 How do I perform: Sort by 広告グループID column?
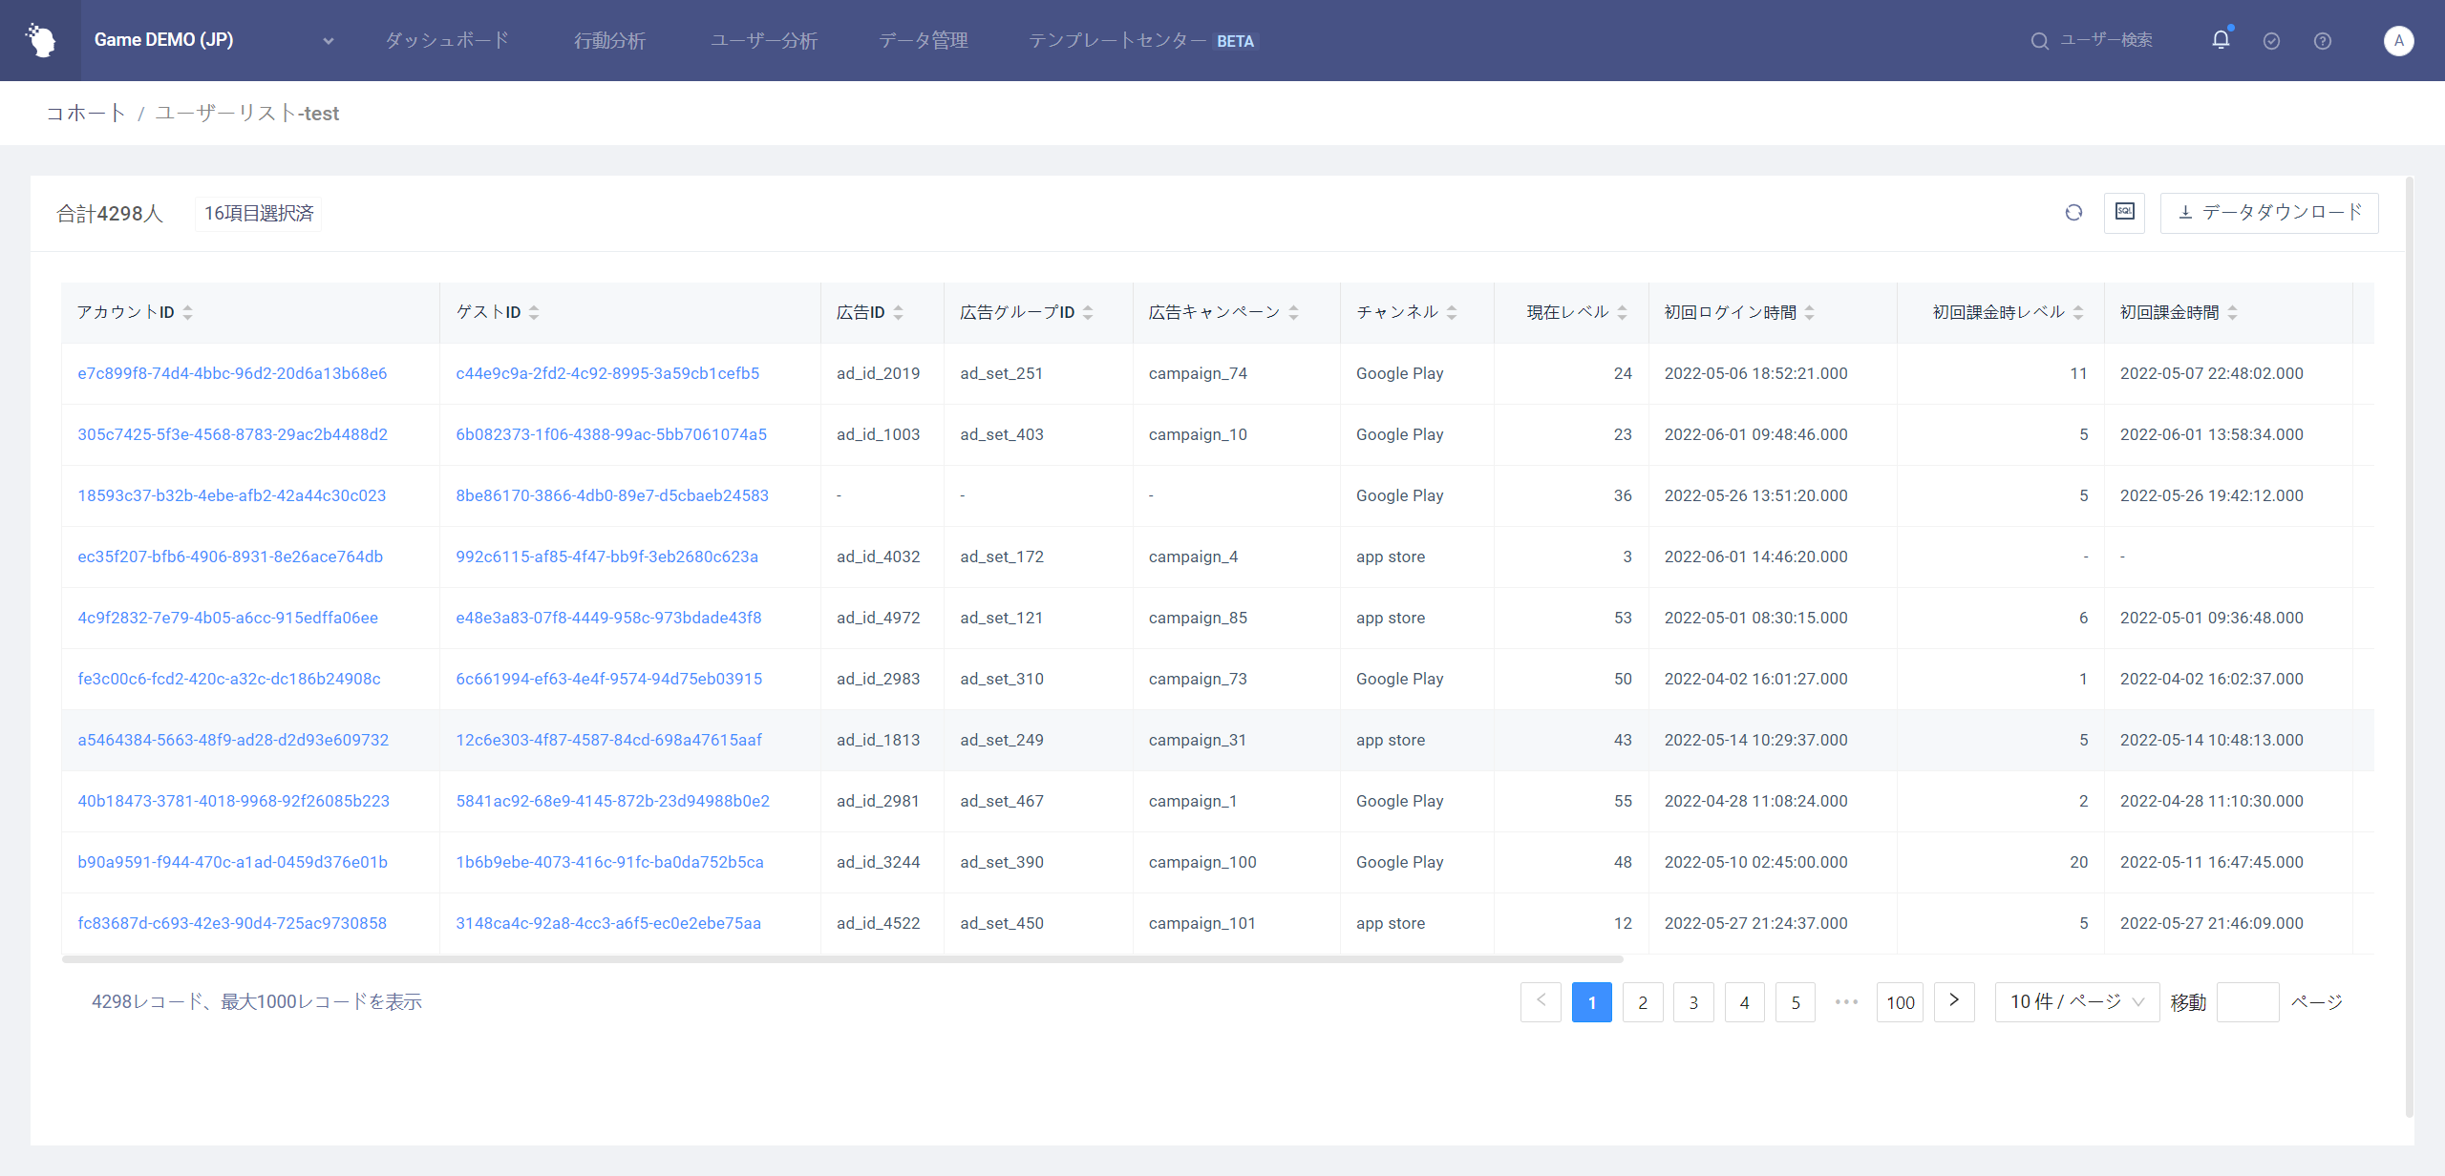[1088, 312]
